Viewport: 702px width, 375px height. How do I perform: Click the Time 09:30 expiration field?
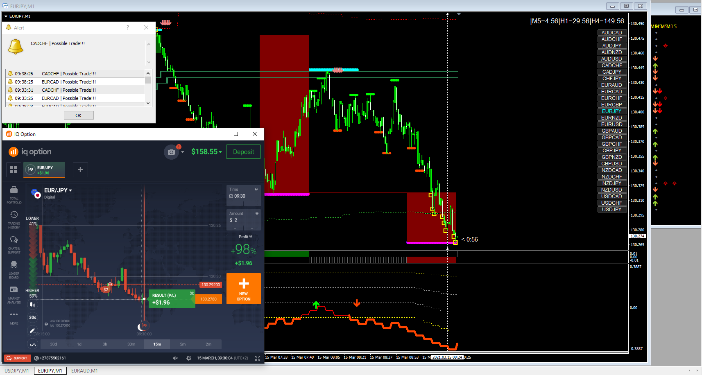tap(244, 196)
